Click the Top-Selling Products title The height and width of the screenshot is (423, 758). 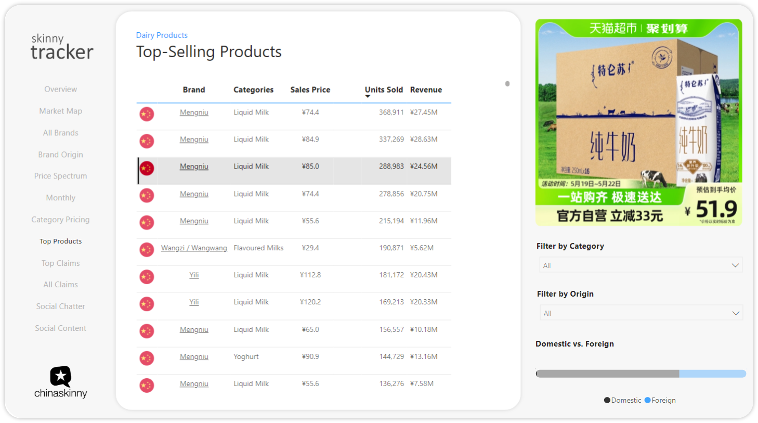pos(209,52)
